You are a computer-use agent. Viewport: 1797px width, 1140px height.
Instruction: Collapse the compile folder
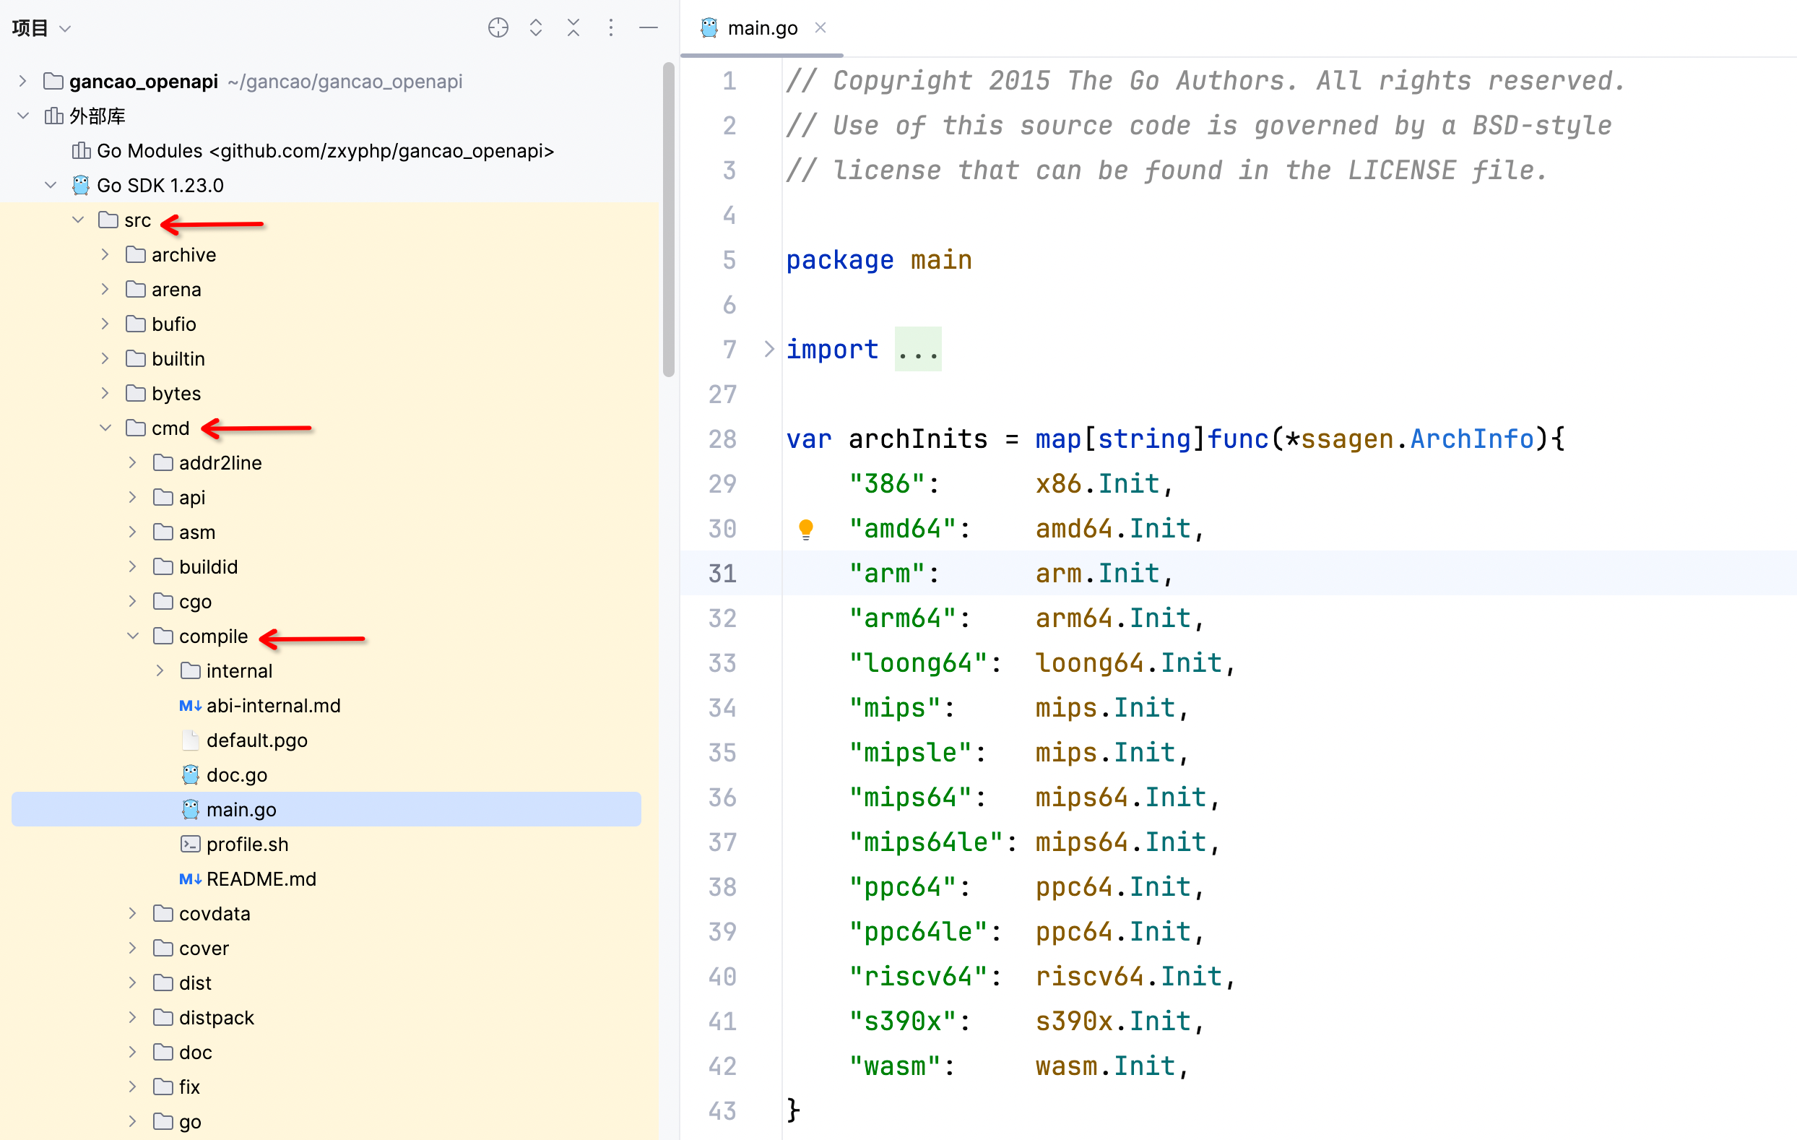pyautogui.click(x=133, y=636)
